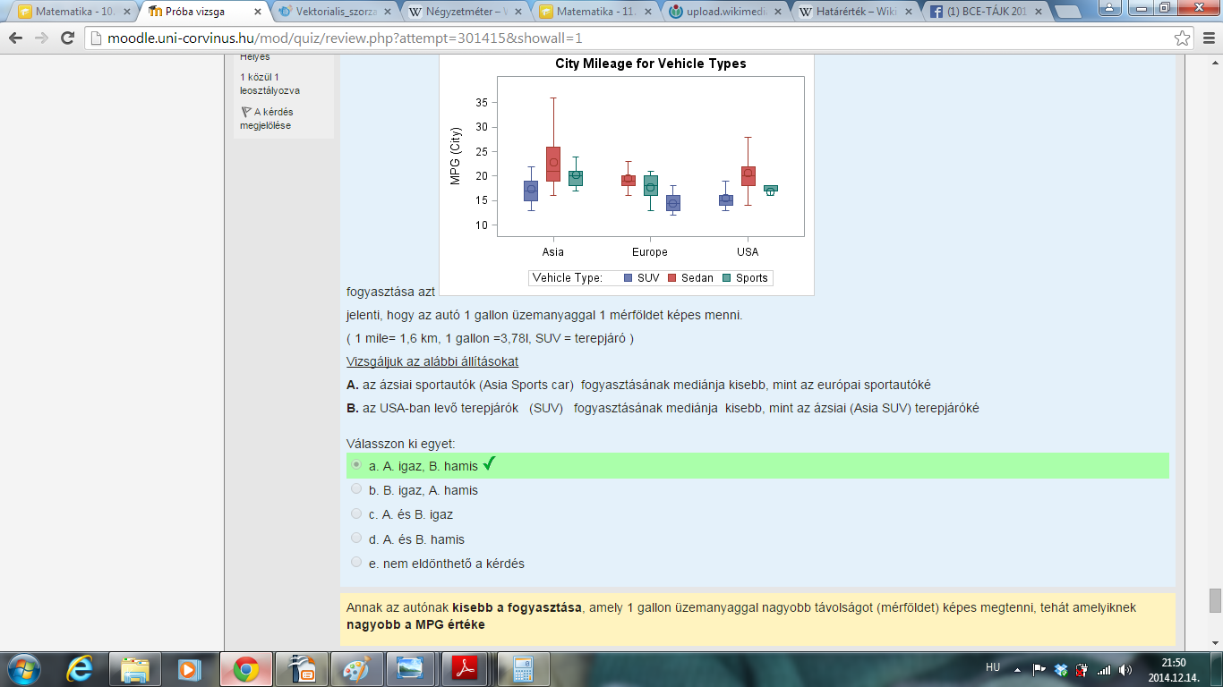Image resolution: width=1223 pixels, height=687 pixels.
Task: Open Adobe Reader from the taskbar
Action: pyautogui.click(x=466, y=669)
